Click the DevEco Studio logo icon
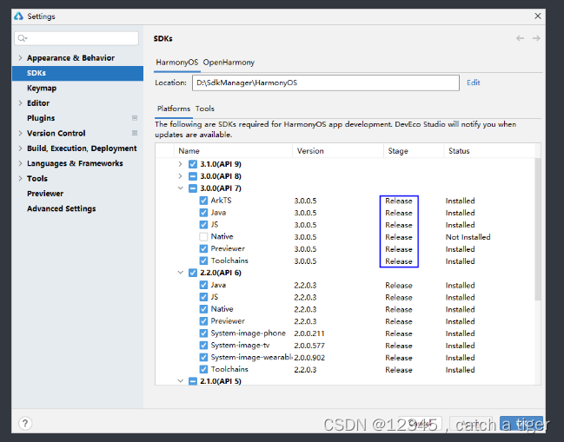Screen dimensions: 564x442 point(19,16)
